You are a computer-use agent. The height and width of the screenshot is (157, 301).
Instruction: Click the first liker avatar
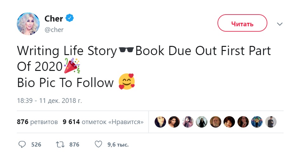pyautogui.click(x=160, y=122)
